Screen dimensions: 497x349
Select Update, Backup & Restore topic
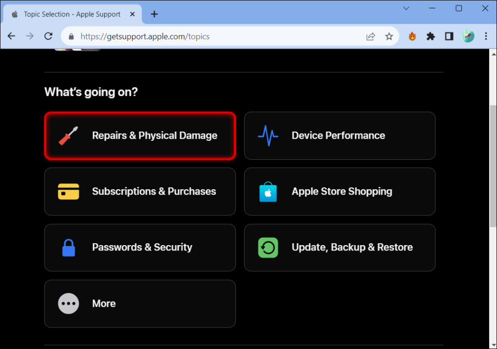(340, 248)
